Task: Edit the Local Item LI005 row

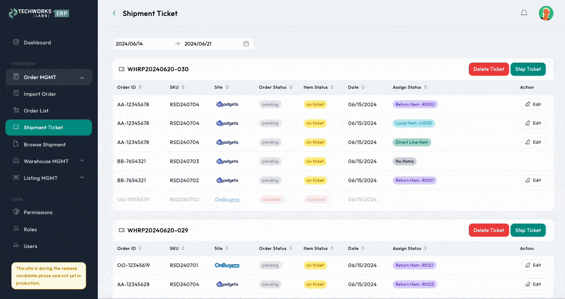Action: [x=533, y=123]
